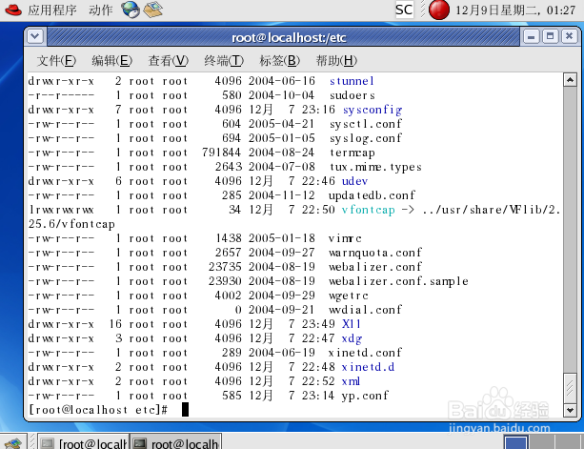584x449 pixels.
Task: Click the udev directory name
Action: pyautogui.click(x=354, y=181)
